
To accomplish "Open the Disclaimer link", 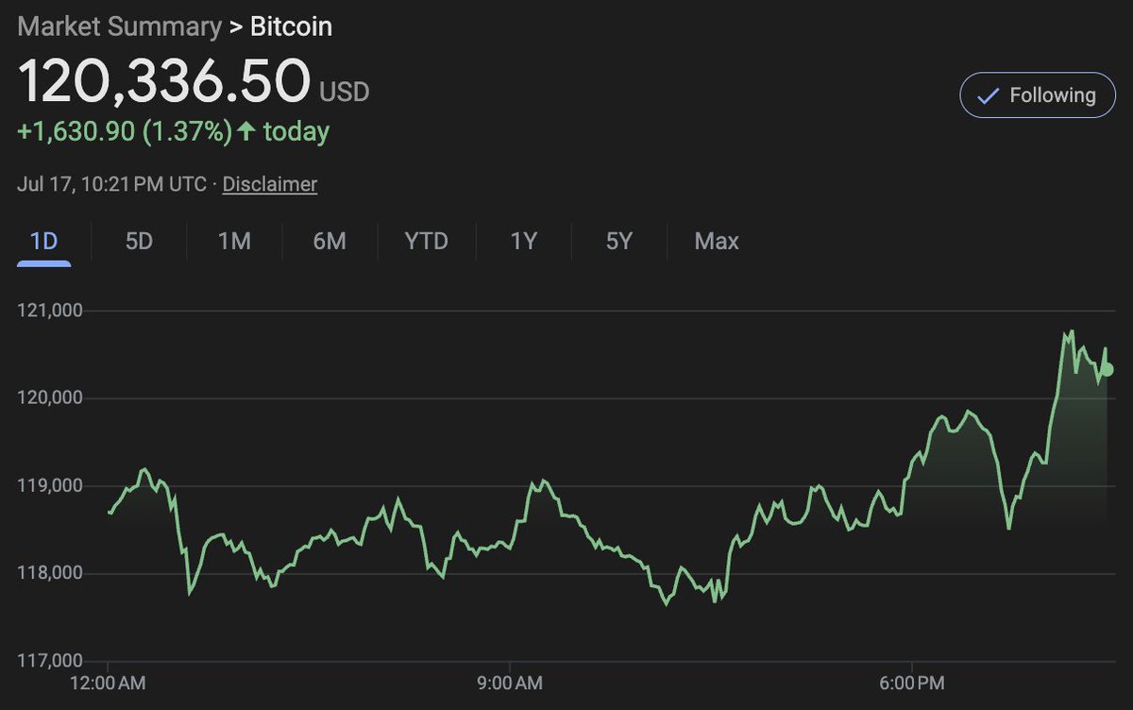I will (270, 184).
